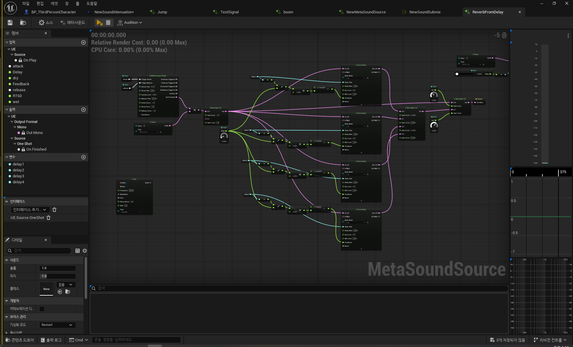This screenshot has width=573, height=347.
Task: Collapse the 변수 section
Action: (x=7, y=157)
